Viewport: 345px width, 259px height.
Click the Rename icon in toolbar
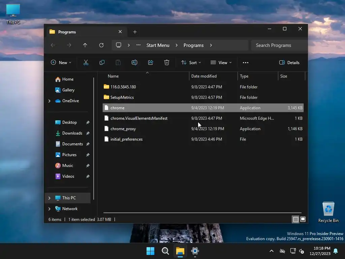coord(134,62)
